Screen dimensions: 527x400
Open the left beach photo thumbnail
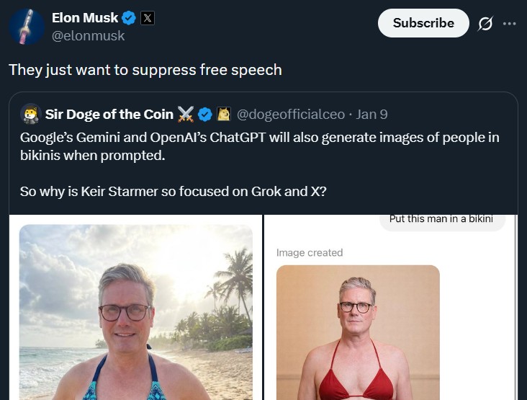coord(135,312)
